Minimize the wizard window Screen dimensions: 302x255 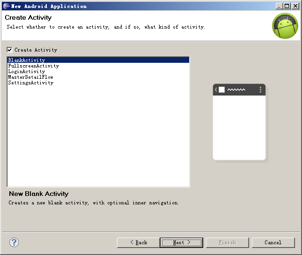click(279, 6)
